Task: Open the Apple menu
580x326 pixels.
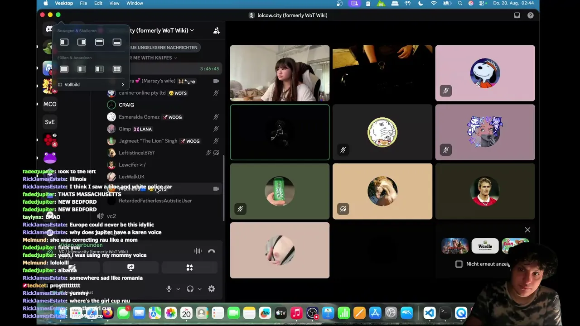Action: (46, 3)
